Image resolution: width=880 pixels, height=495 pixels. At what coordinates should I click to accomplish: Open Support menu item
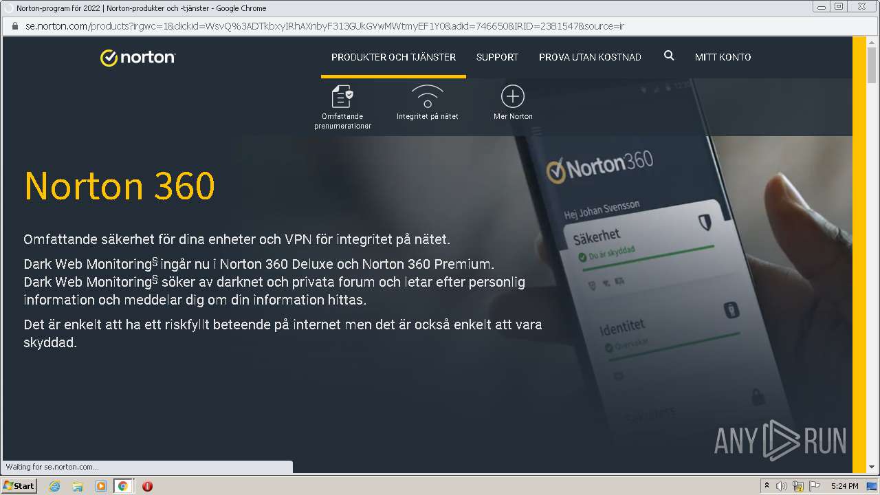pyautogui.click(x=497, y=57)
